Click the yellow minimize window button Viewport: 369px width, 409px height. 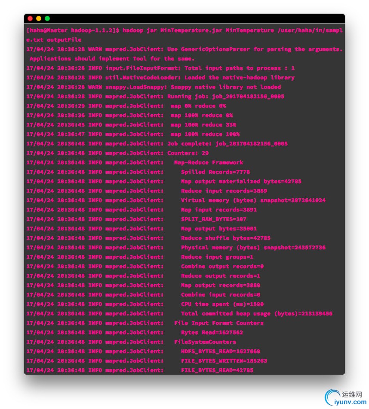coord(39,18)
